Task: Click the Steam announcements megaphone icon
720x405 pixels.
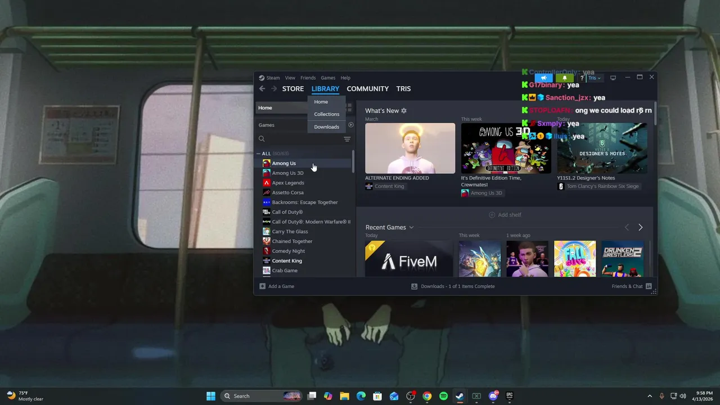Action: [x=543, y=78]
